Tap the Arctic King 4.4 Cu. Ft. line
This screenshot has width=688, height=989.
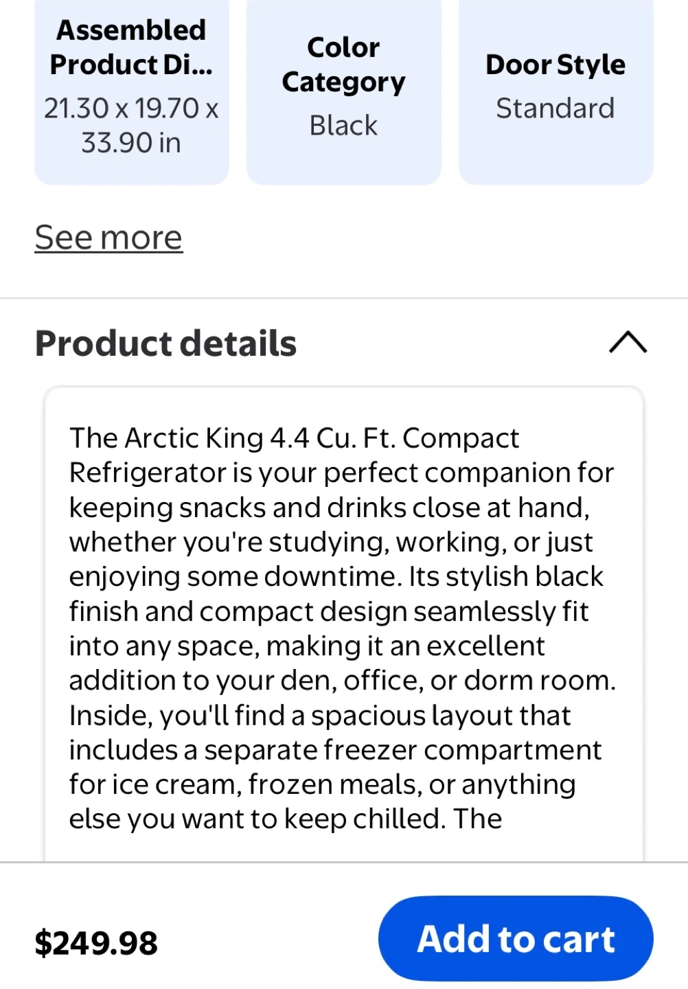(294, 438)
